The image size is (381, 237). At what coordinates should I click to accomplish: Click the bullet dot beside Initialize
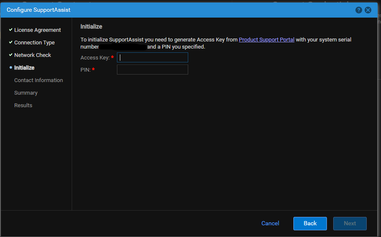10,67
